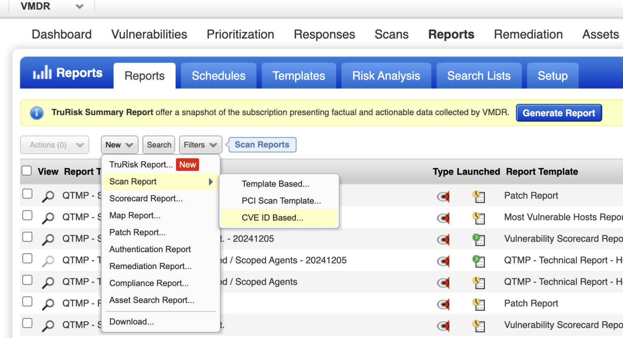The width and height of the screenshot is (623, 338).
Task: Open the Actions (0) dropdown
Action: [x=55, y=145]
